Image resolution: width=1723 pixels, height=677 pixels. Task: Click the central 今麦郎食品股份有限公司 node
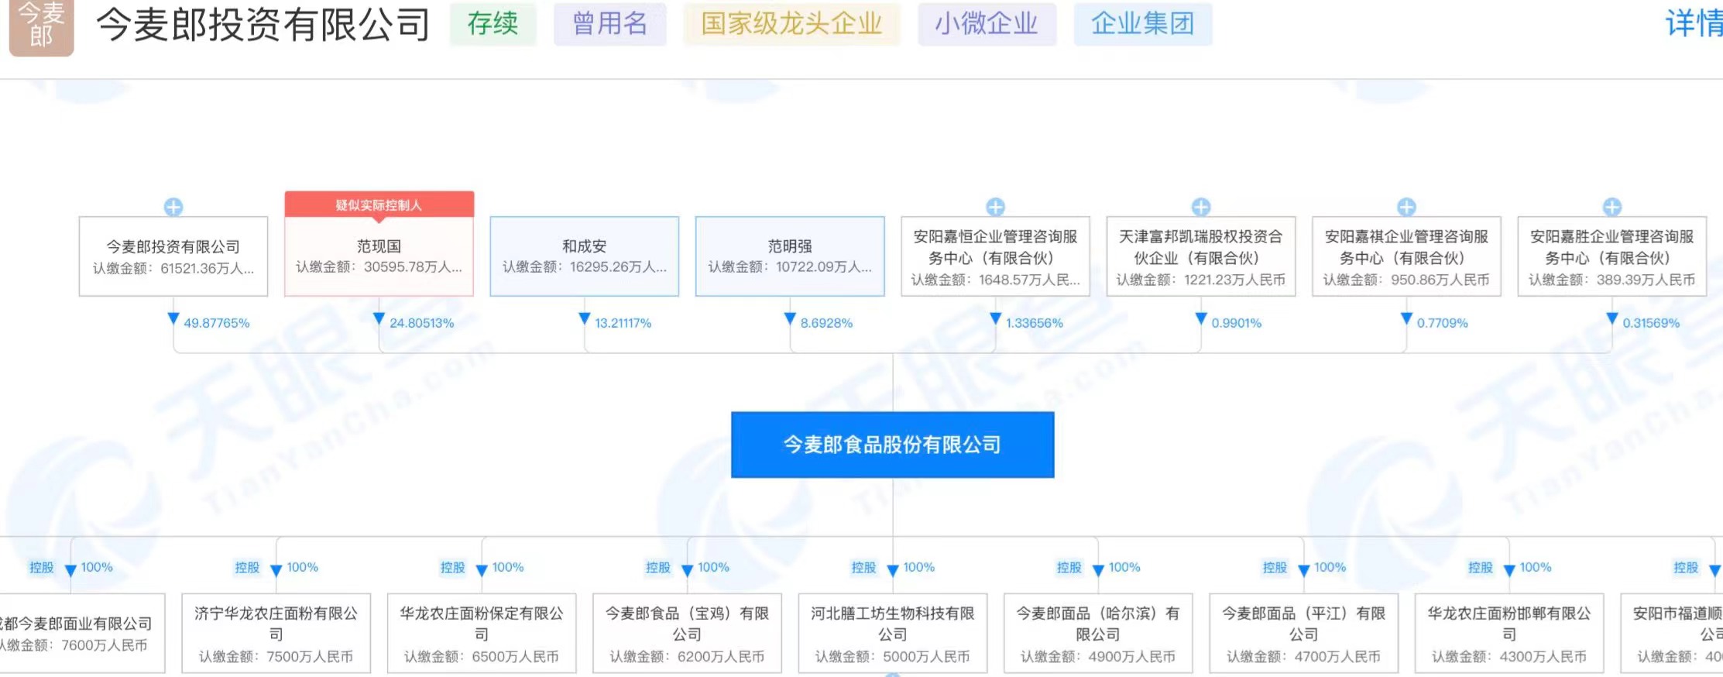coord(892,445)
